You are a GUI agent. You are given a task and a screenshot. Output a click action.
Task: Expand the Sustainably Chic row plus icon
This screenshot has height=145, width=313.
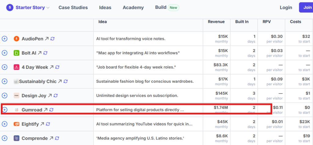click(x=4, y=81)
